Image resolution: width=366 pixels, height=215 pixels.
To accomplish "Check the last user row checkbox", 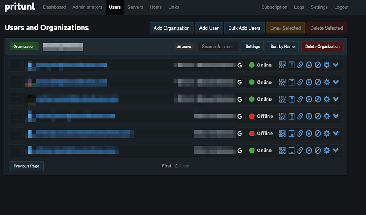I will (16, 150).
